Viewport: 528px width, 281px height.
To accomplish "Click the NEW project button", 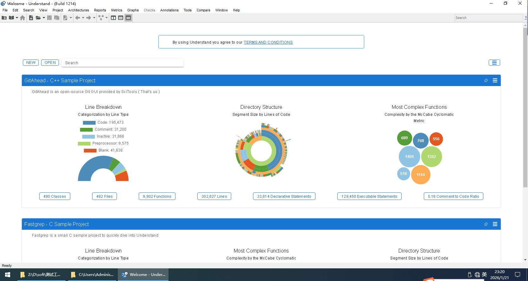I will tap(31, 63).
